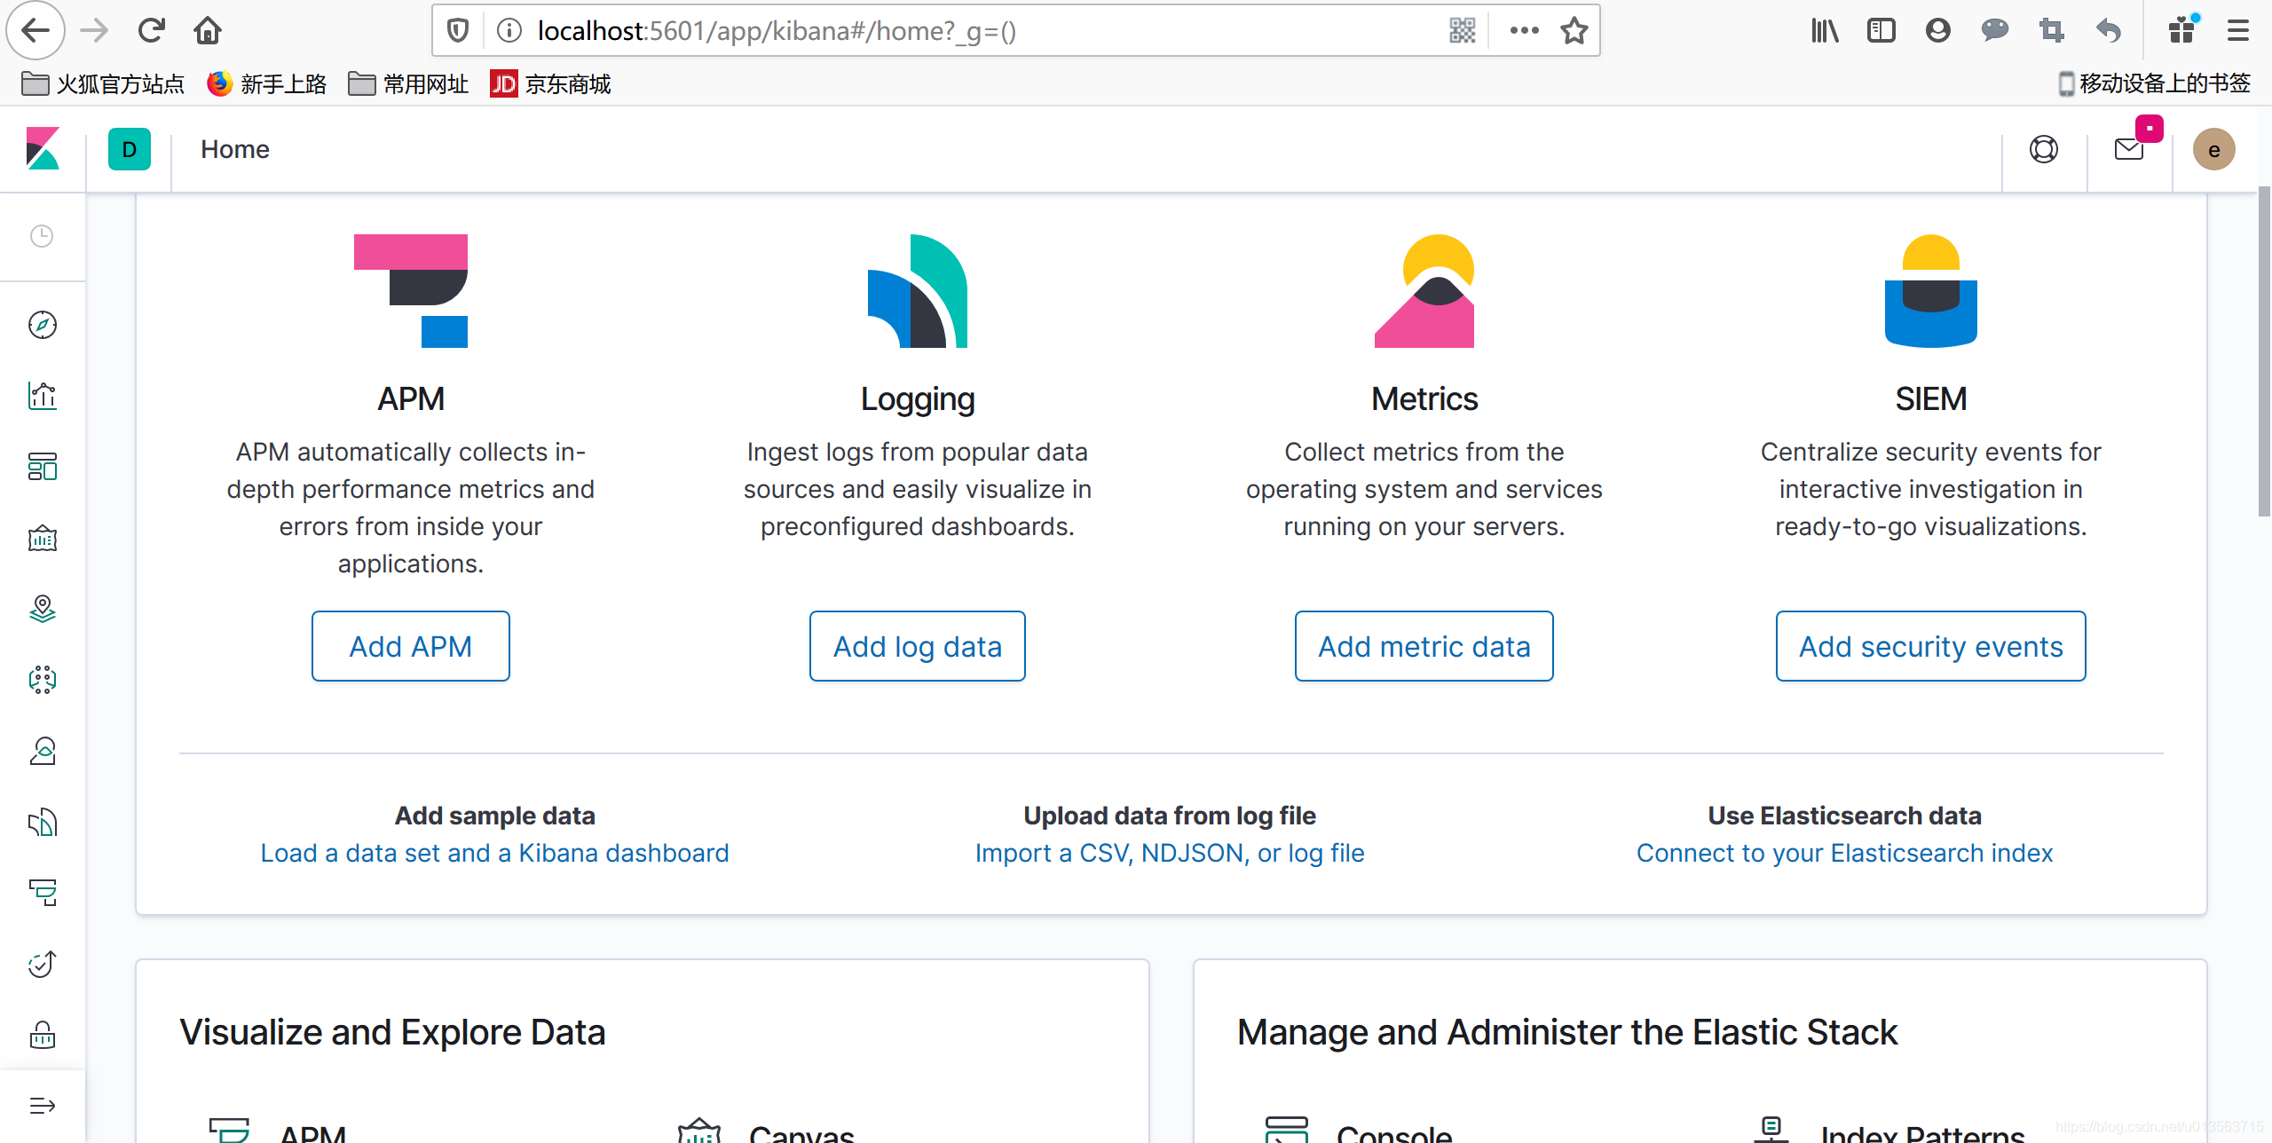Open APM icon in sidebar

(42, 893)
